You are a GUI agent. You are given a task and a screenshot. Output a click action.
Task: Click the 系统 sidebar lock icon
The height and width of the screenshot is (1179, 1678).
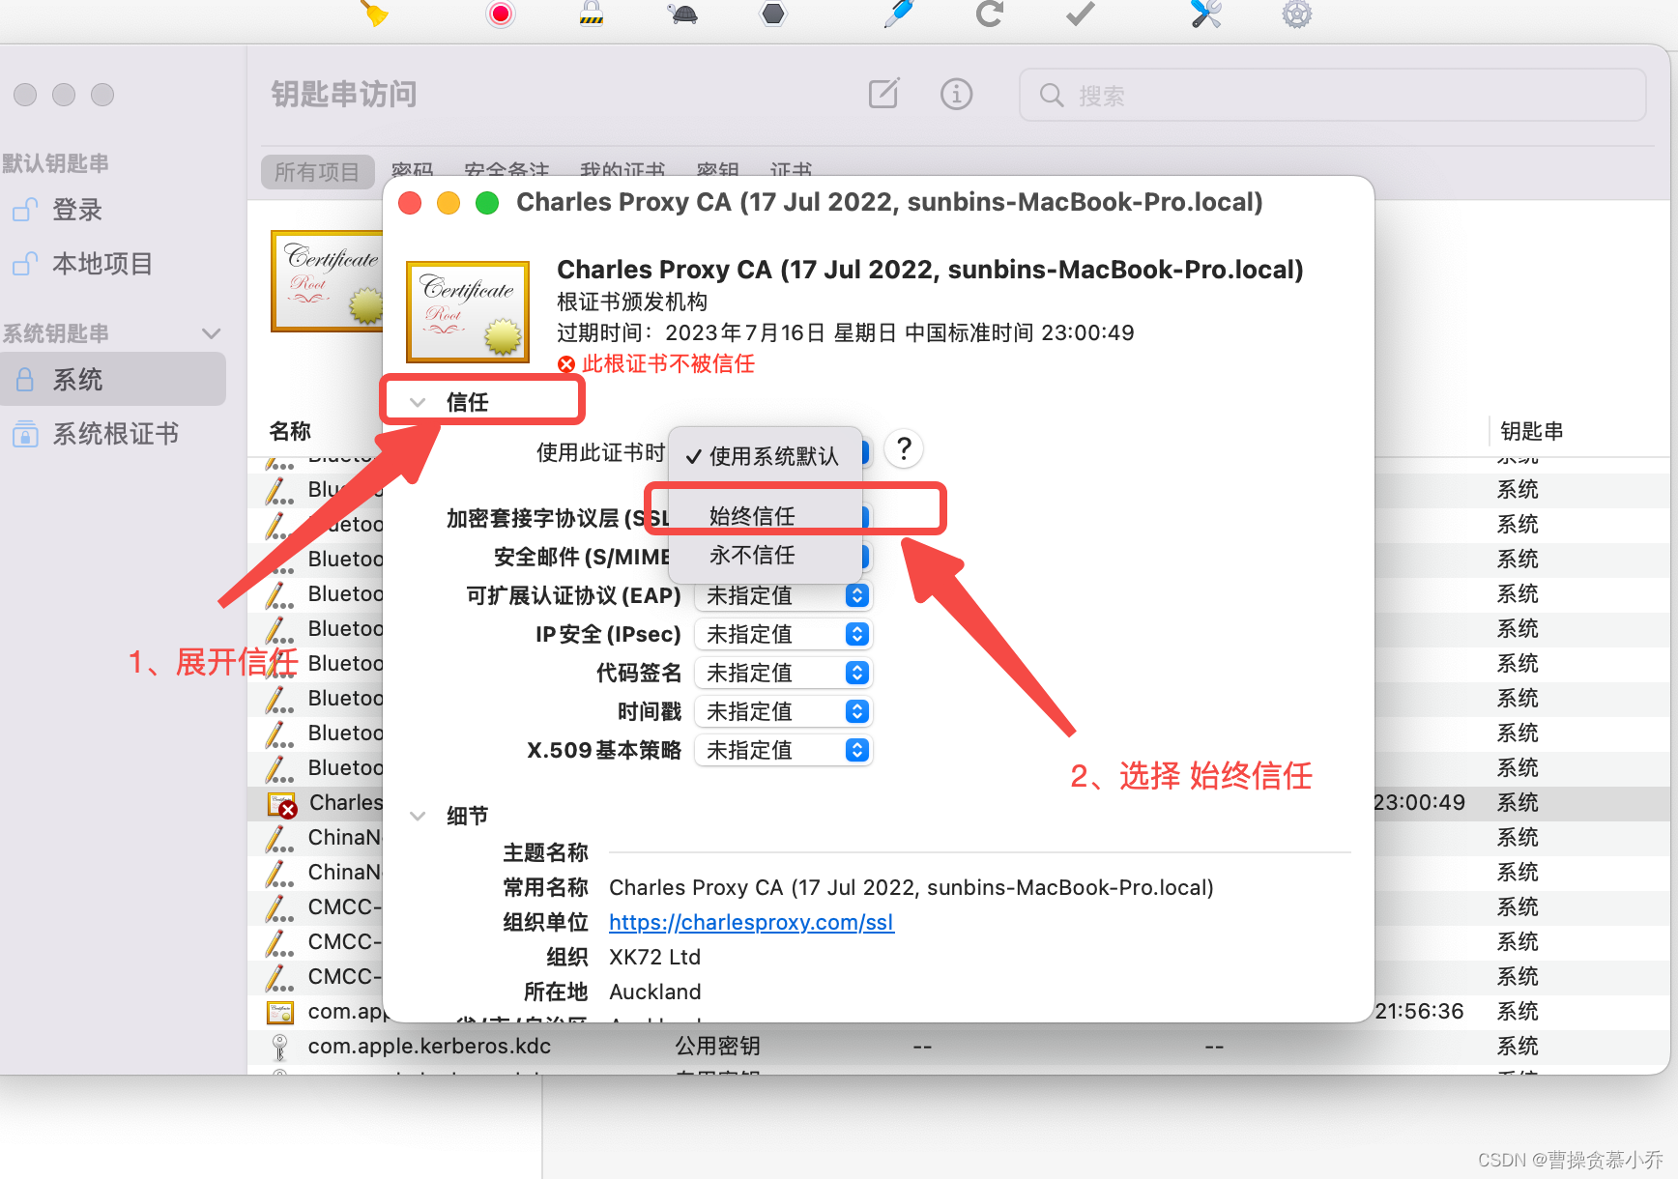point(25,380)
